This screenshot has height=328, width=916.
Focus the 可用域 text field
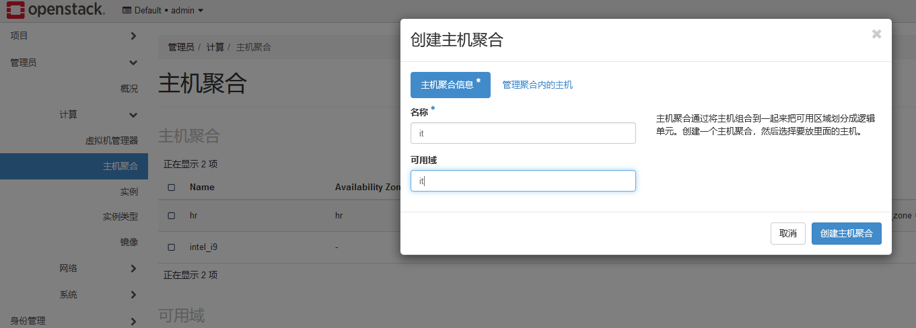point(523,181)
